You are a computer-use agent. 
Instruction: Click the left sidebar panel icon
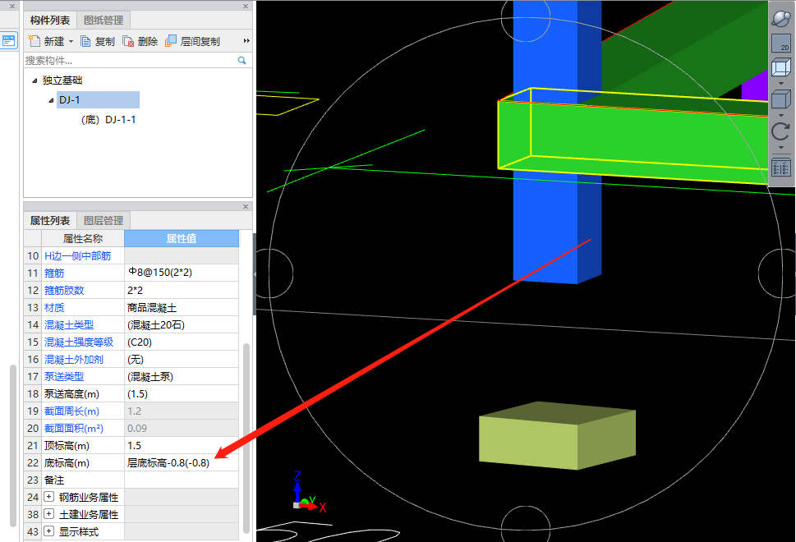point(9,40)
